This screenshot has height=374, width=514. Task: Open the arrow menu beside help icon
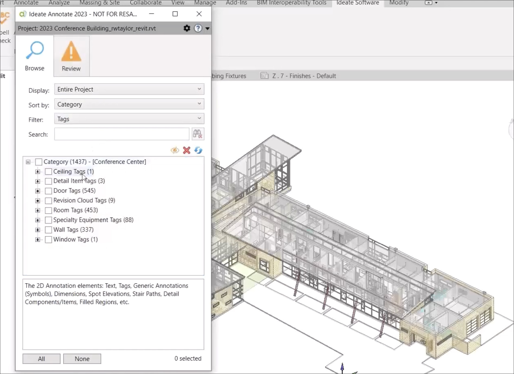click(x=207, y=28)
